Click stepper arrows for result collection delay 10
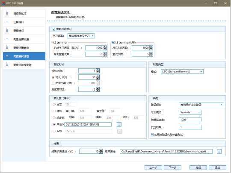 click(101, 151)
